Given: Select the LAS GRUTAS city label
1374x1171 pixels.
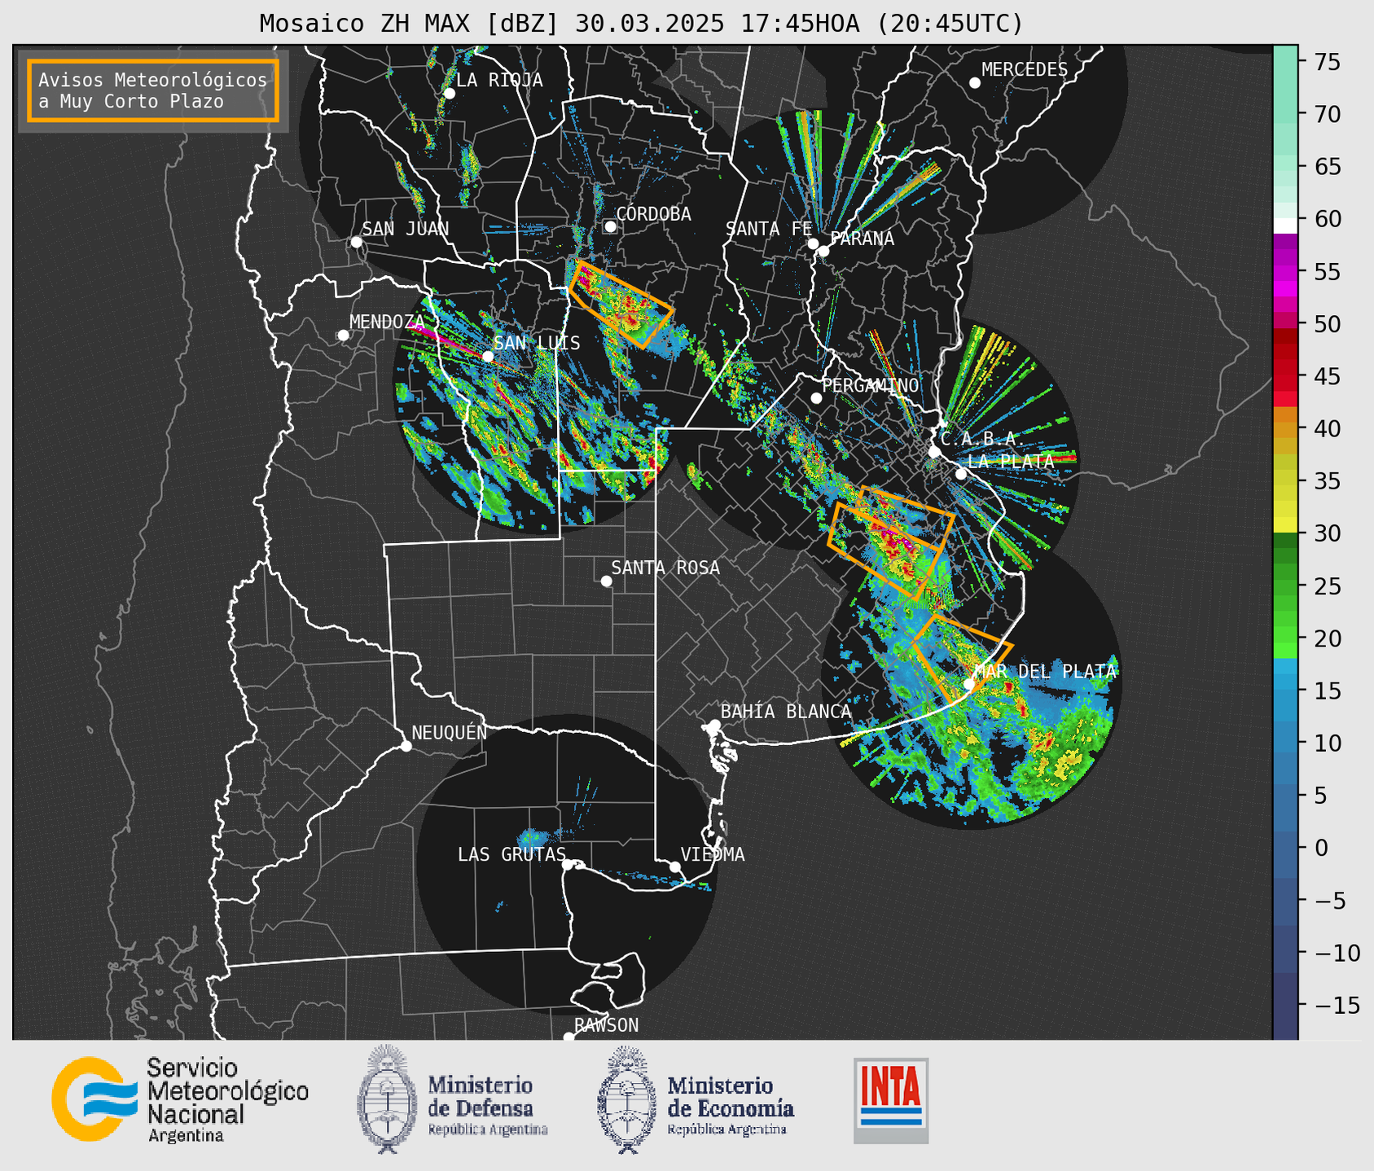Looking at the screenshot, I should click(511, 855).
